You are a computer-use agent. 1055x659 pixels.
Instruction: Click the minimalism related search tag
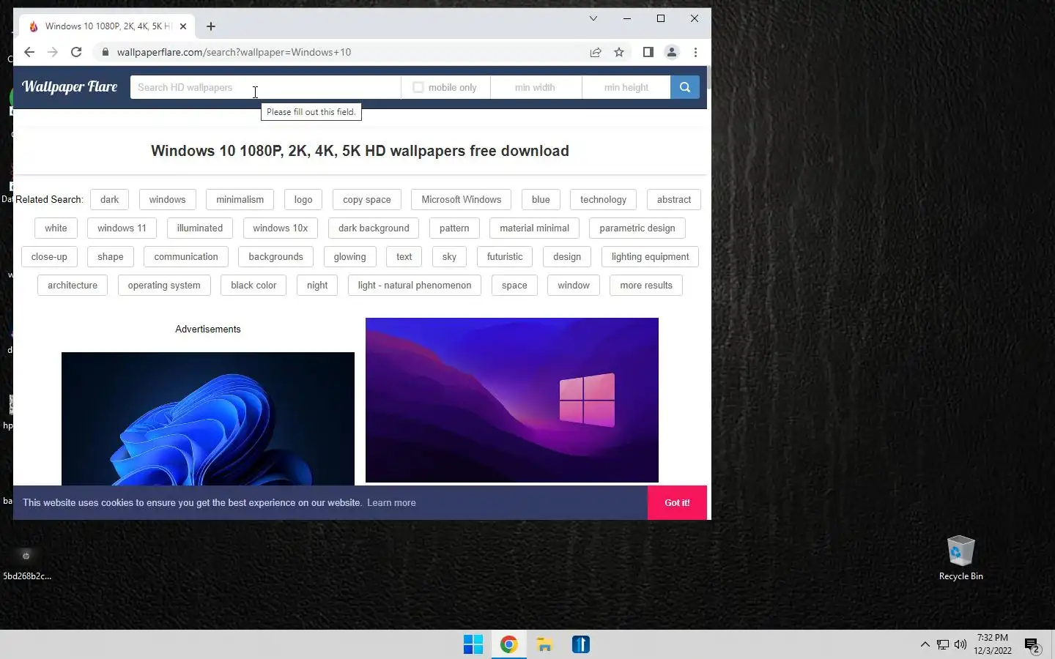(240, 199)
